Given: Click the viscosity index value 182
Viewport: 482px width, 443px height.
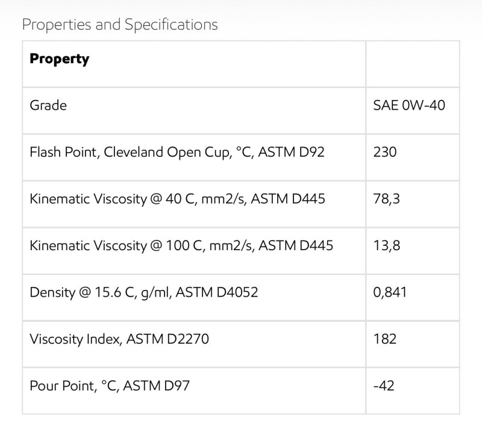Looking at the screenshot, I should 385,339.
